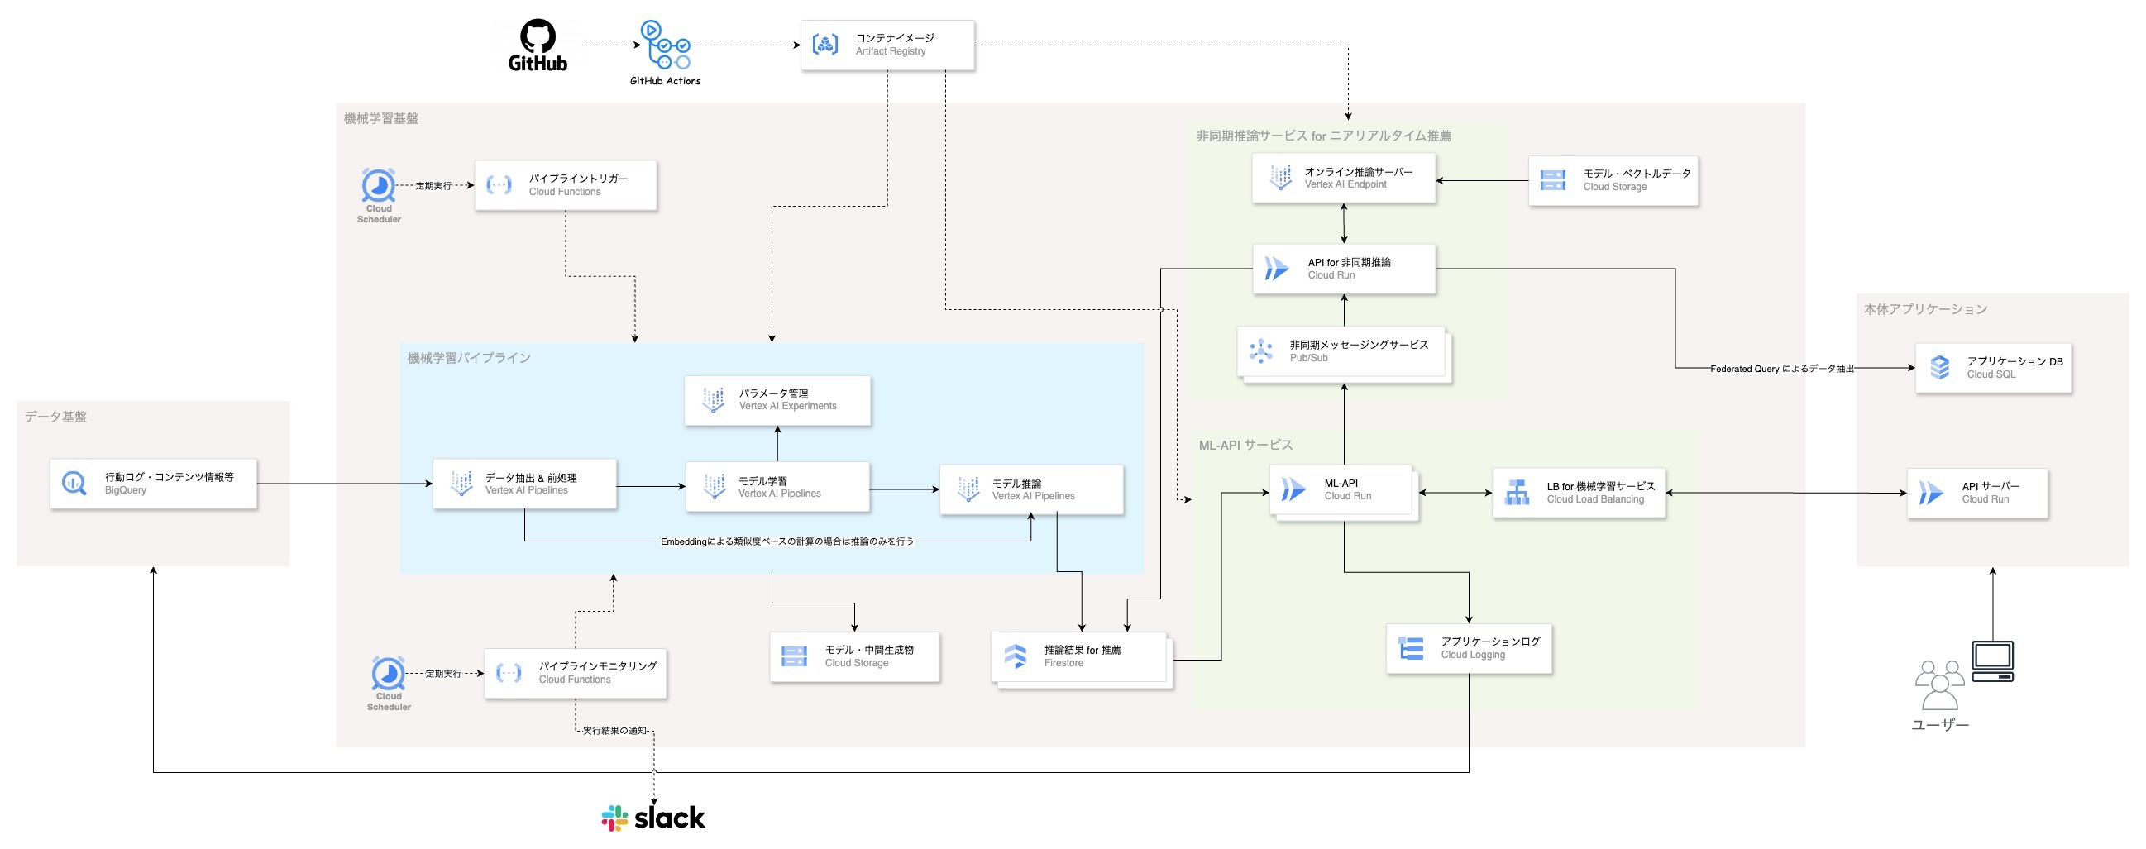
Task: Click 定期実行 label beside パイプラインモニタリング
Action: [443, 673]
